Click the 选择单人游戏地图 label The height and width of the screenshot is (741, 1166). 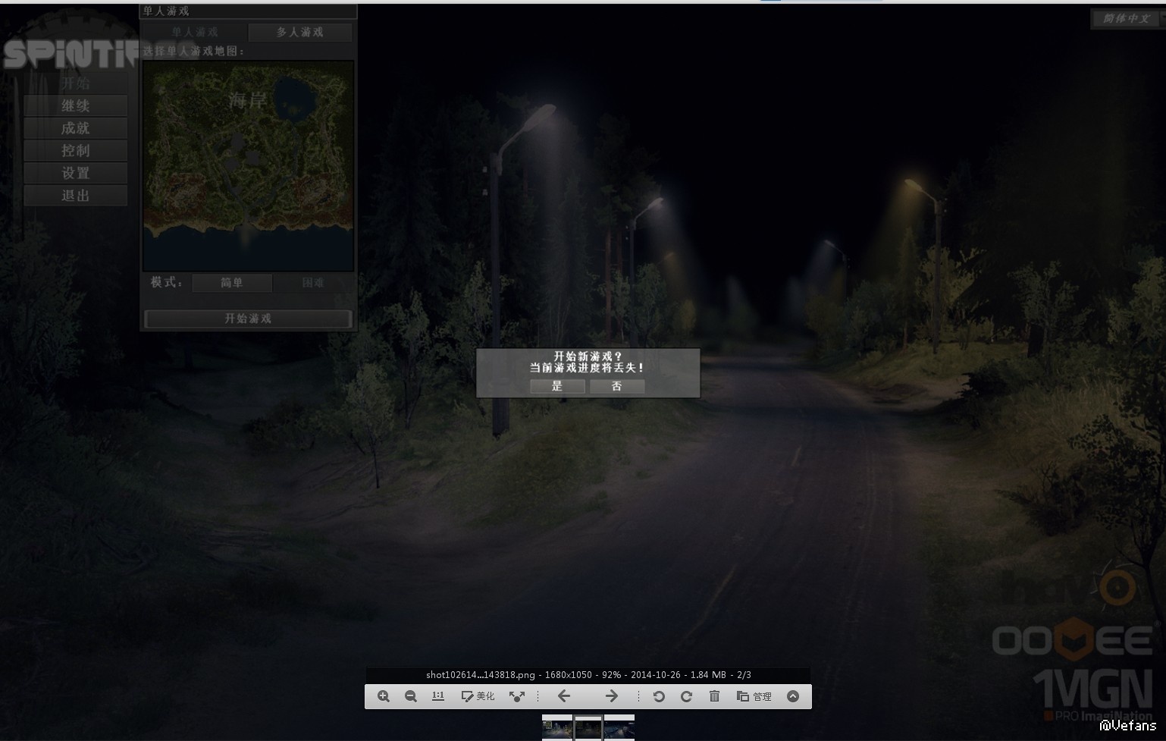pyautogui.click(x=194, y=51)
